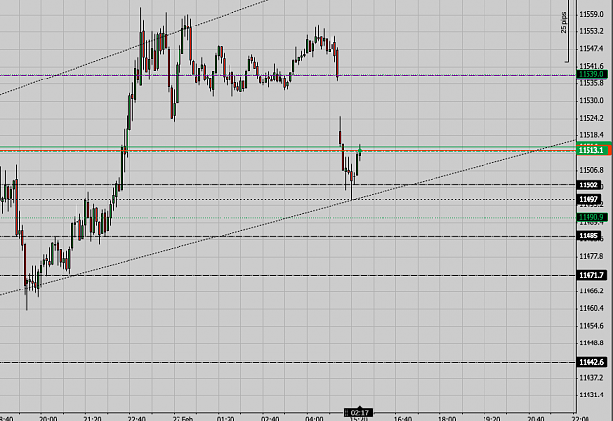Click the 11437.2 price axis value
The image size is (613, 421).
tap(591, 378)
